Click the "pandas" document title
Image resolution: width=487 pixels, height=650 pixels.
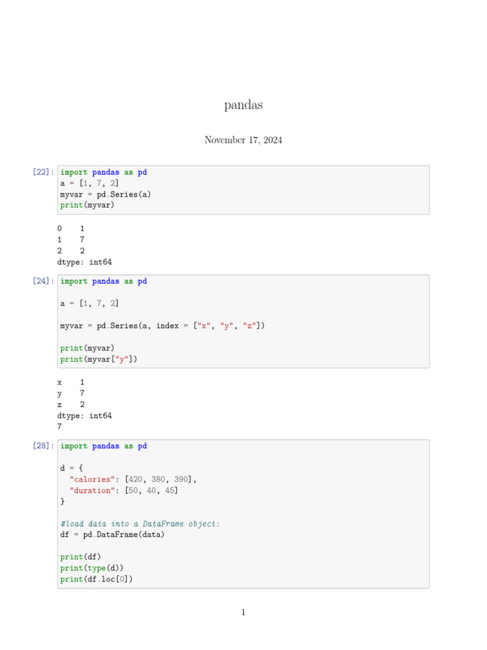coord(243,105)
